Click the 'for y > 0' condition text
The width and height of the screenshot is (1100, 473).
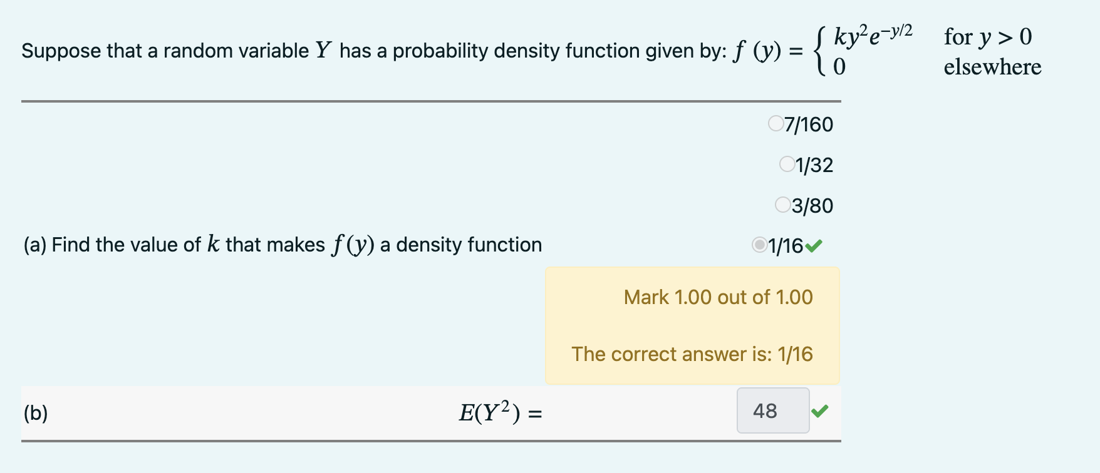pos(987,38)
